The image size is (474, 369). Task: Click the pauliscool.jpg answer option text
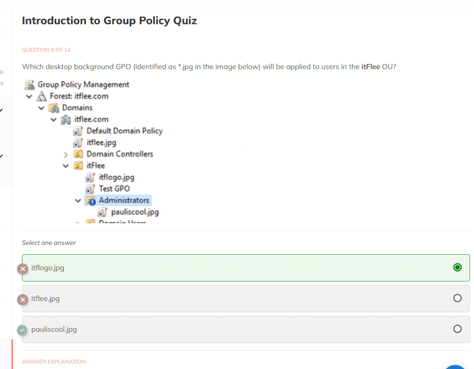click(x=54, y=329)
